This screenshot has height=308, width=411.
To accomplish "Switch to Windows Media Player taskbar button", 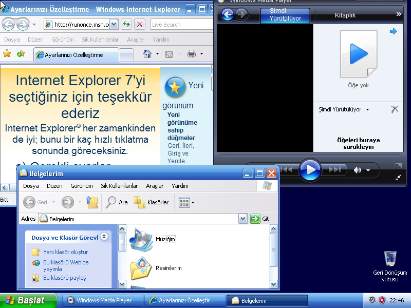I will click(103, 300).
